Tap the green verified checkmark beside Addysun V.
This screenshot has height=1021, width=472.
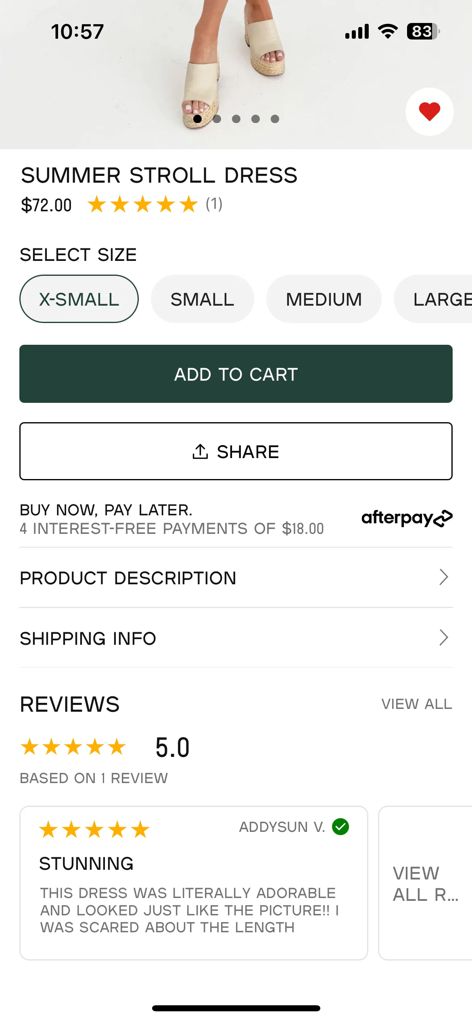coord(340,827)
